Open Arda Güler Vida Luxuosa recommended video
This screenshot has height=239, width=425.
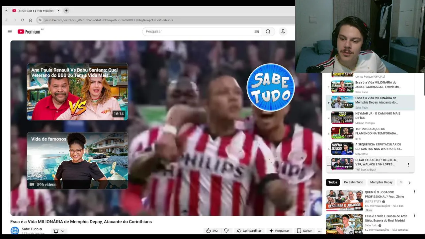pyautogui.click(x=344, y=224)
